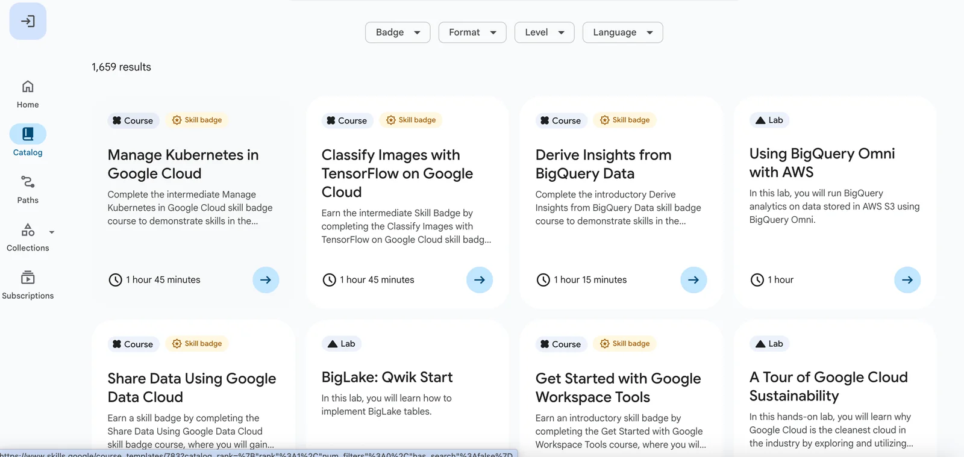
Task: Open the BigLake: Qwik Start lab title
Action: click(x=387, y=378)
